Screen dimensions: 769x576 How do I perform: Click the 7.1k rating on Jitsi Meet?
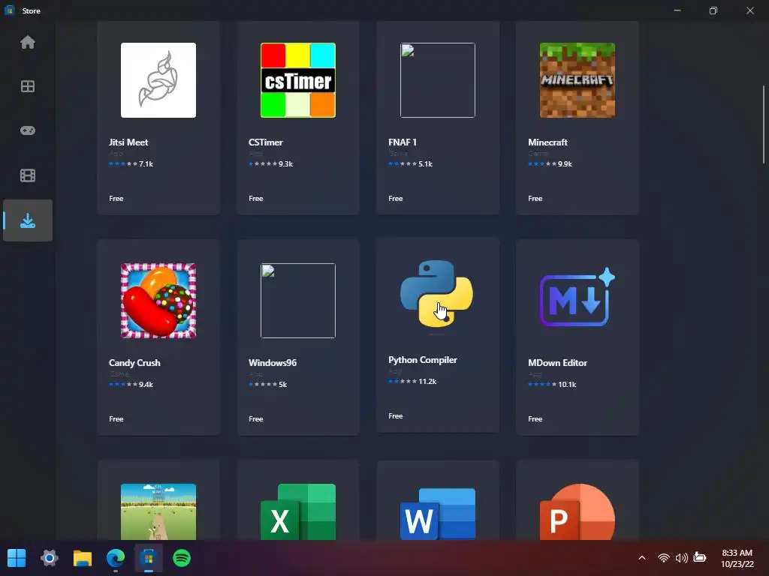point(146,164)
